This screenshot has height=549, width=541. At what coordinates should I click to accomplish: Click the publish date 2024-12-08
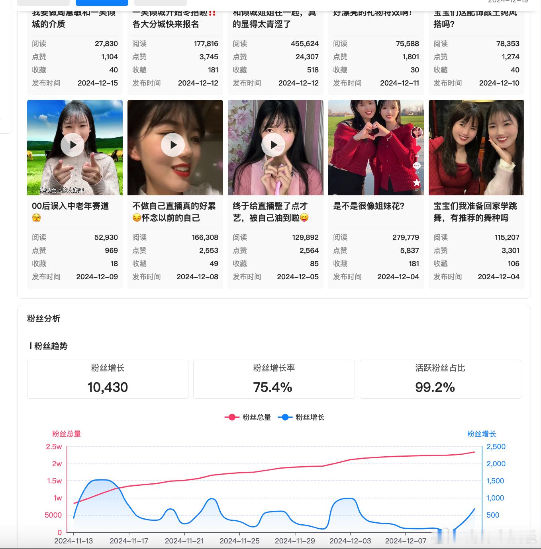click(197, 277)
